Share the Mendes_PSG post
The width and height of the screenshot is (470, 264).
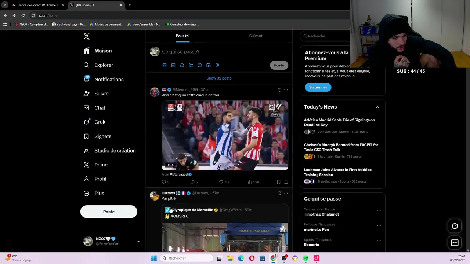[x=286, y=182]
